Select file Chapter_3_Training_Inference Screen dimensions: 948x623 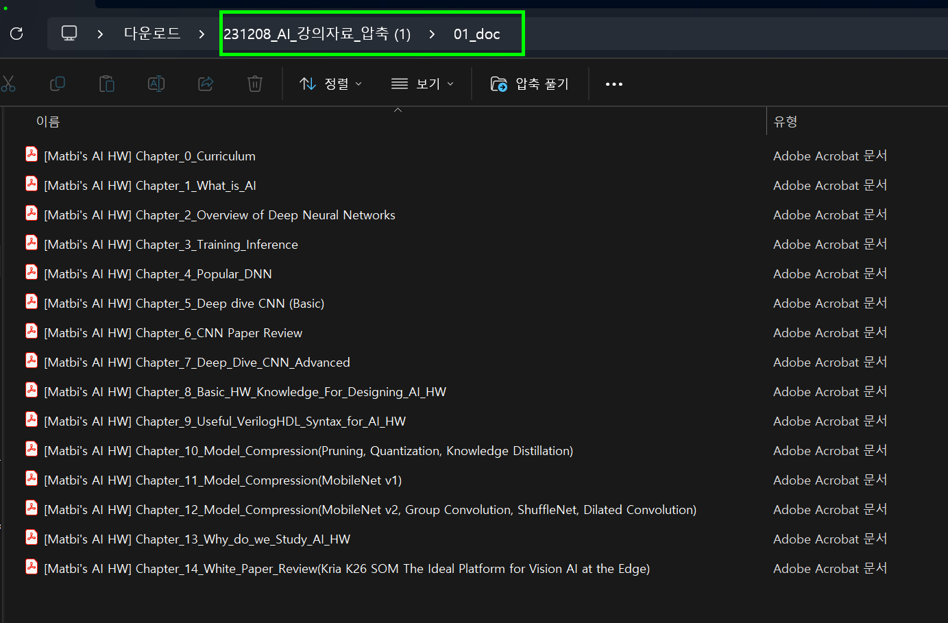click(x=171, y=245)
